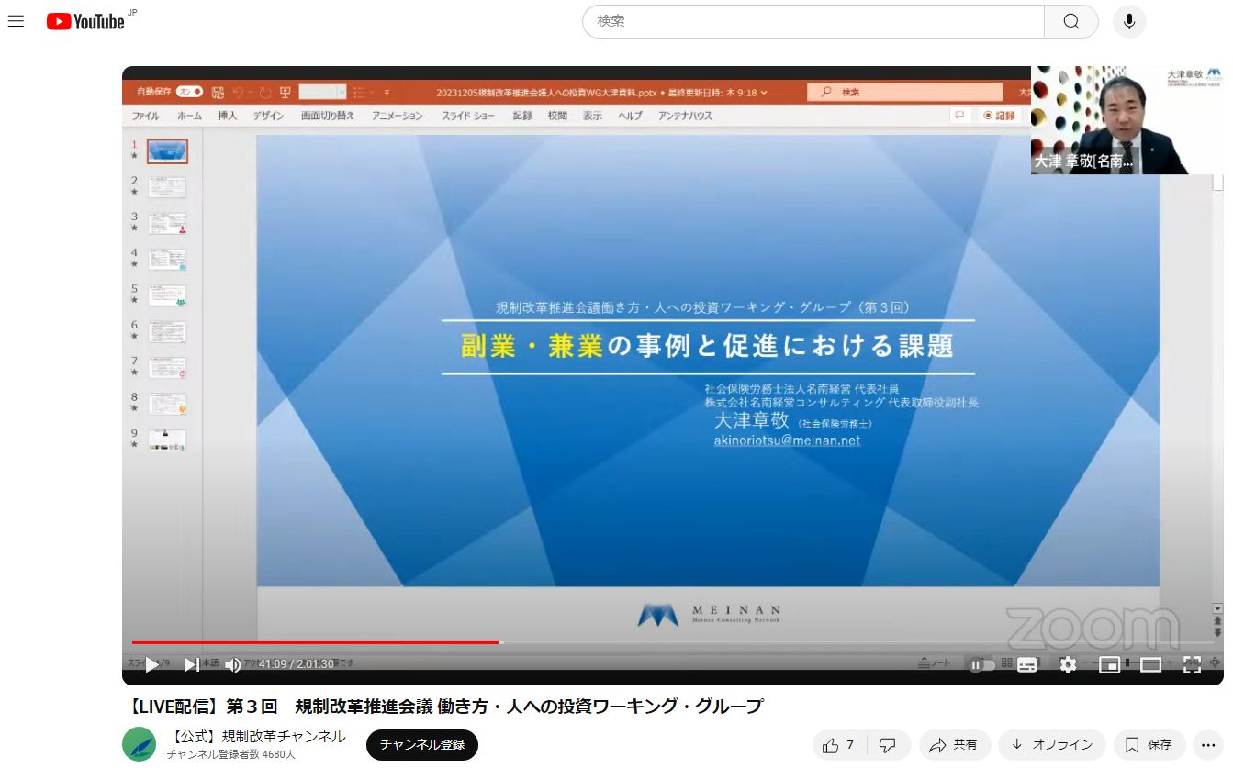Toggle 自動保存 switch in PowerPoint
The image size is (1233, 768).
(190, 92)
